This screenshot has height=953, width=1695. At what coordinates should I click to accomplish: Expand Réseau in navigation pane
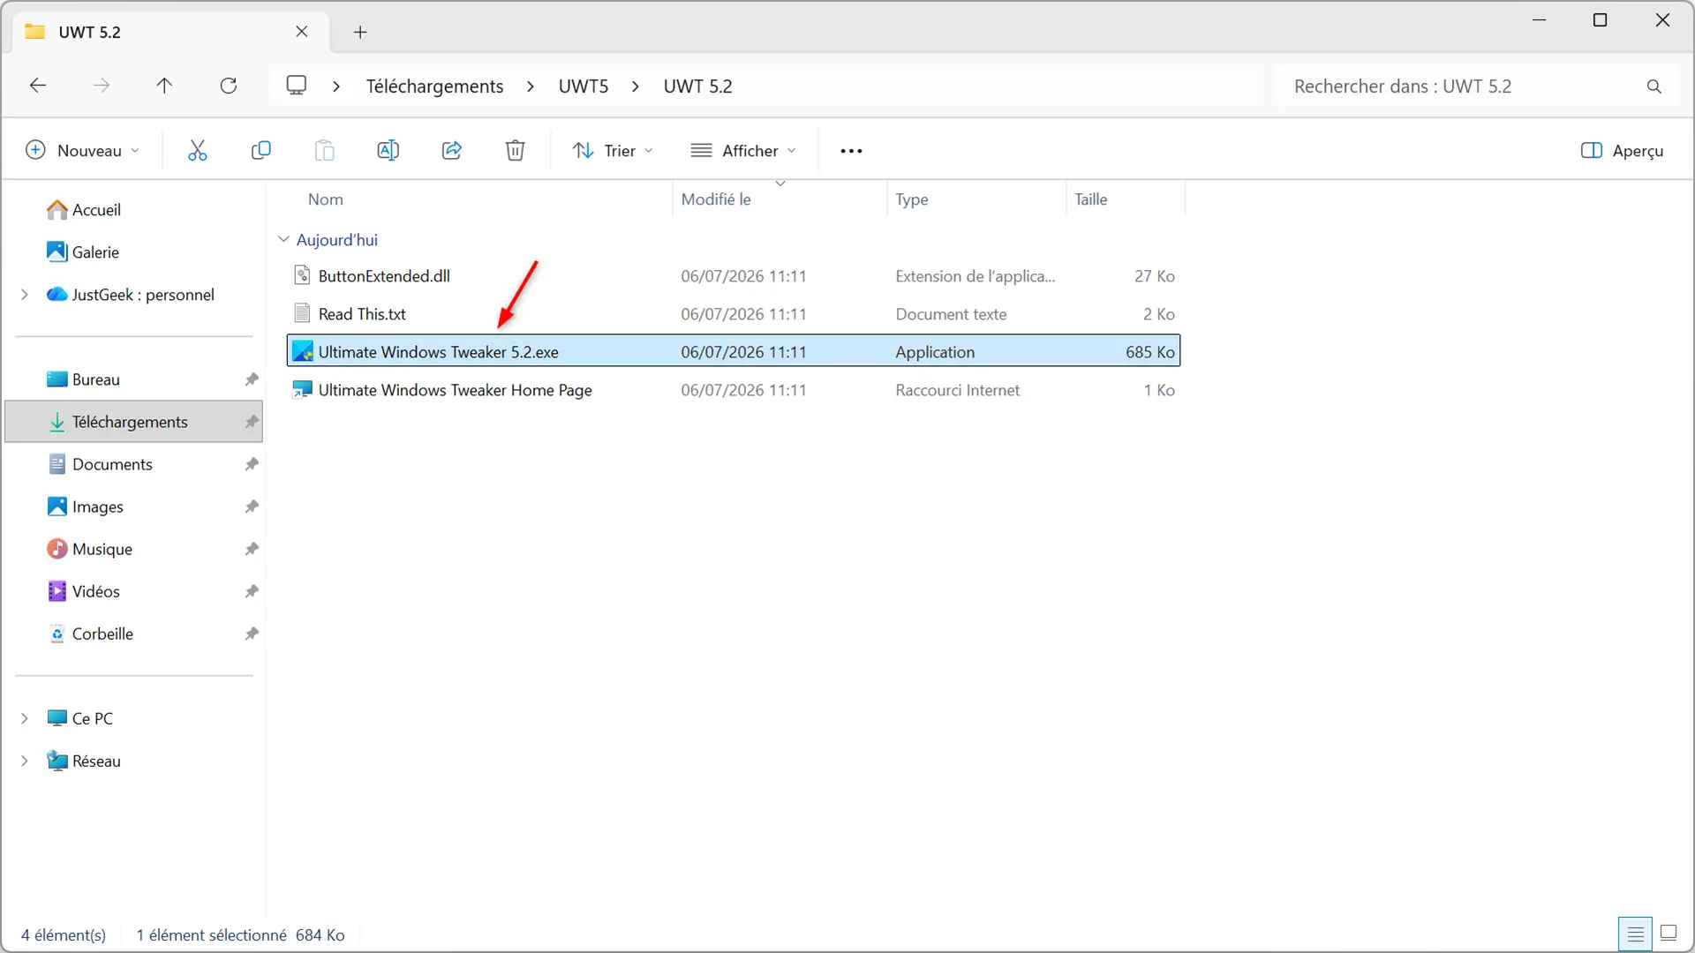[25, 761]
